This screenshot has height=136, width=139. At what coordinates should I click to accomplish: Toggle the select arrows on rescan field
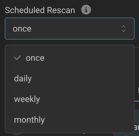coord(124,29)
